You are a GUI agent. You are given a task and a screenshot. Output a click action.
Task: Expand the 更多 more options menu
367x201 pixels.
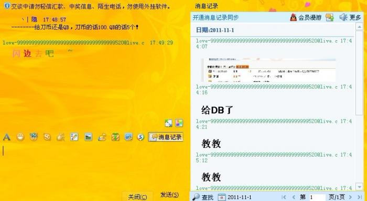(x=355, y=17)
